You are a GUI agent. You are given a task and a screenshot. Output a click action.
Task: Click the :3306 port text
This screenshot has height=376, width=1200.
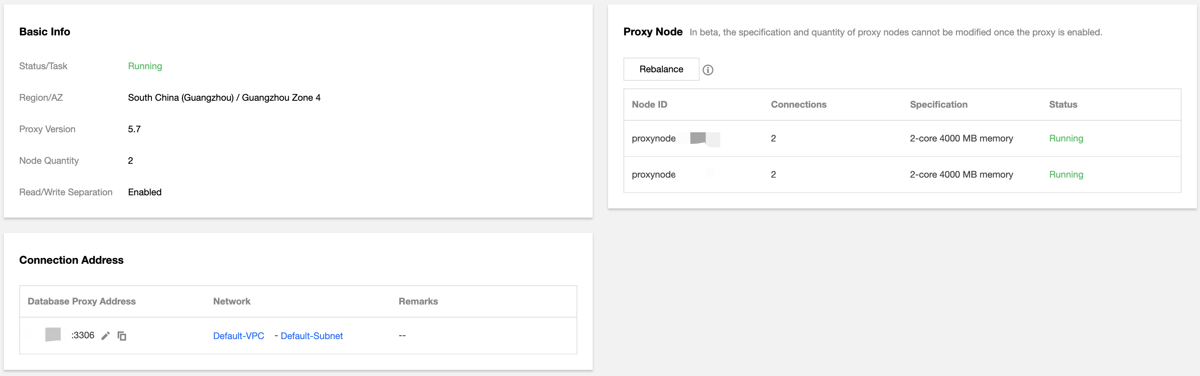point(83,336)
